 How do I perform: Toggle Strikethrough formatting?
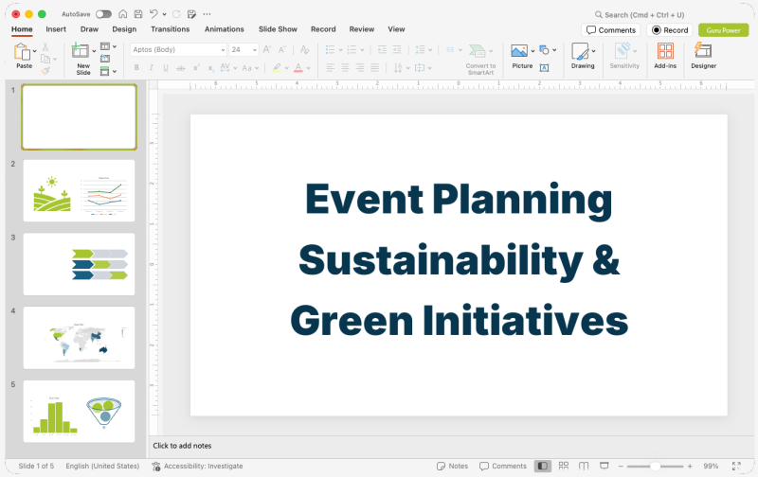point(181,68)
